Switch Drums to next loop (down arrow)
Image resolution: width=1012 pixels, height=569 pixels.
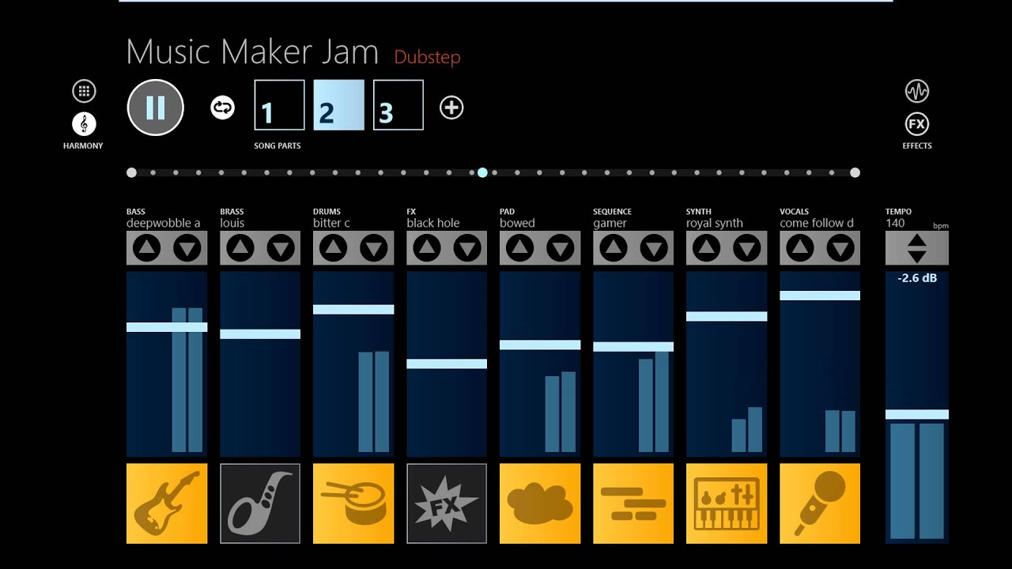[374, 248]
